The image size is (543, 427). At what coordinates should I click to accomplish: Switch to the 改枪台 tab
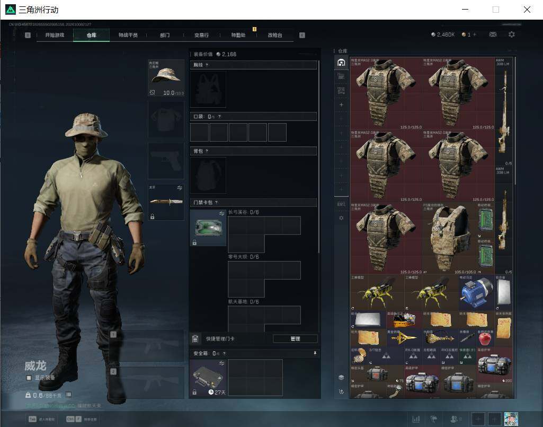[275, 35]
